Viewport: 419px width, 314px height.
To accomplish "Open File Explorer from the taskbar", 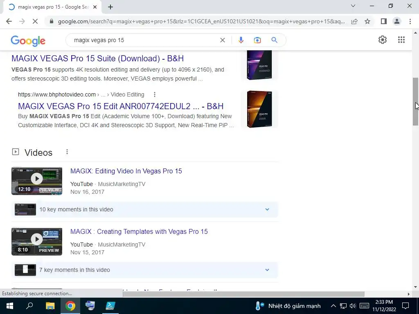I will point(50,306).
